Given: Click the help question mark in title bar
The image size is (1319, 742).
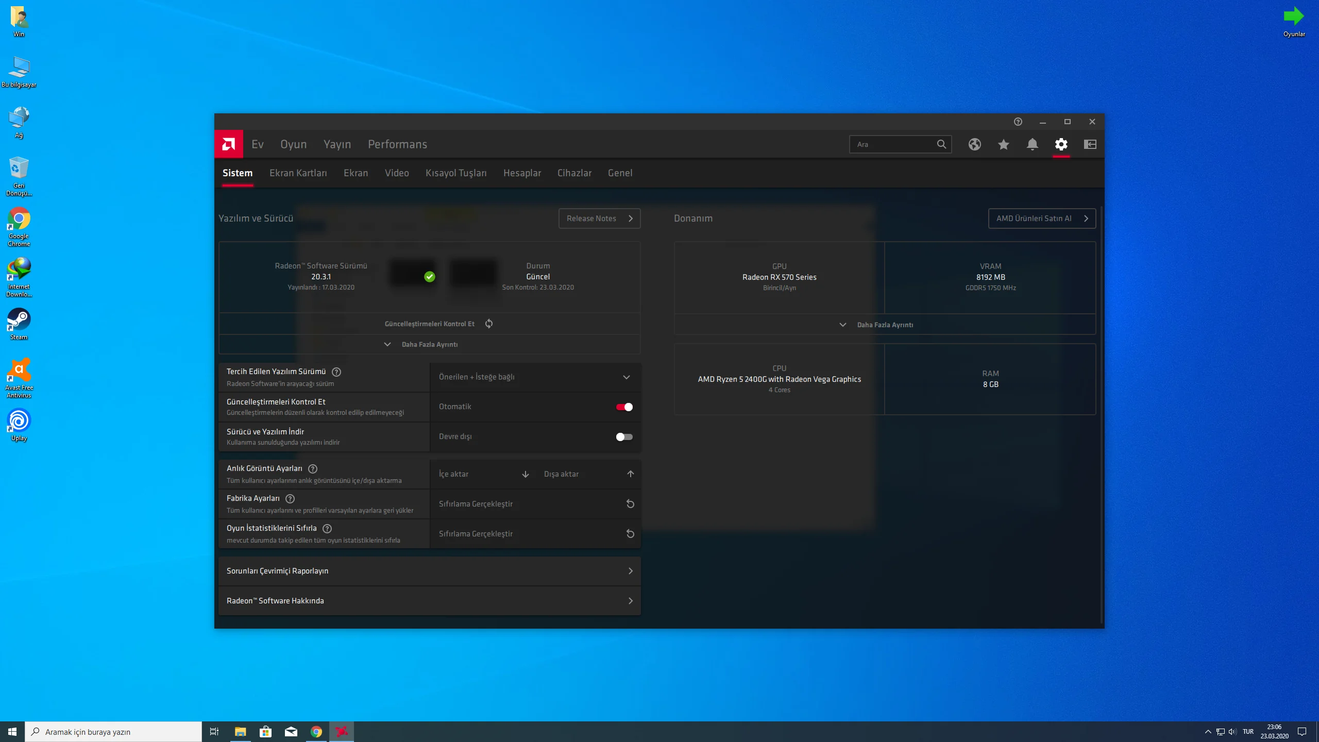Looking at the screenshot, I should 1018,122.
